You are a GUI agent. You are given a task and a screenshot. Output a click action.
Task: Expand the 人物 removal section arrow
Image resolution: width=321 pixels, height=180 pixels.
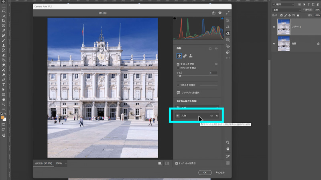217,116
